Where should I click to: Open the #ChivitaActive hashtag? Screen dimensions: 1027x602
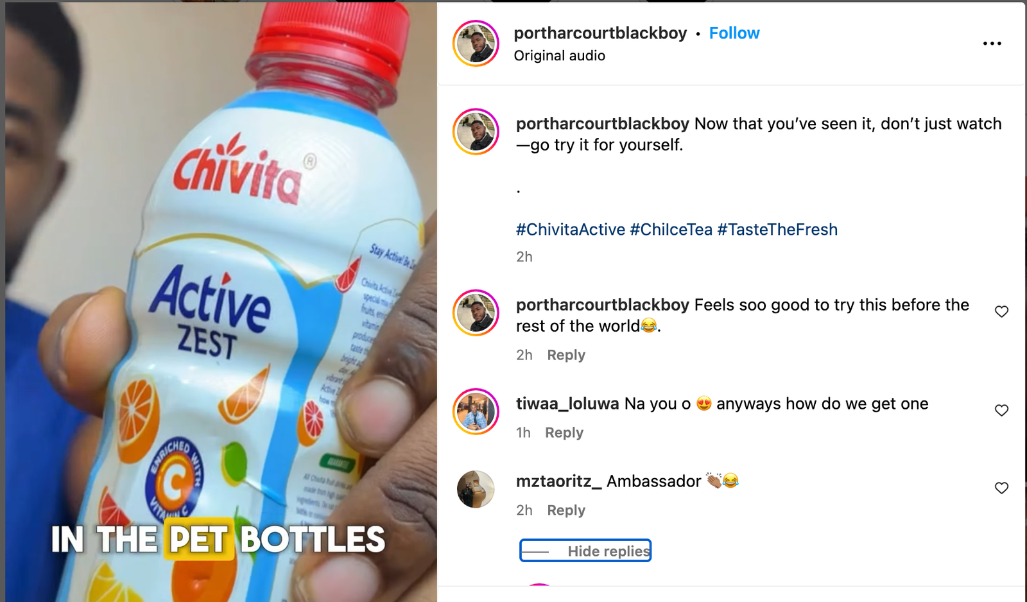[571, 230]
